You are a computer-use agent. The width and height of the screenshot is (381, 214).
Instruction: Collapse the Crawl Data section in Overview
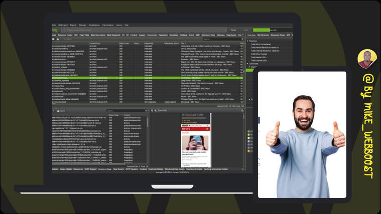coord(247,64)
